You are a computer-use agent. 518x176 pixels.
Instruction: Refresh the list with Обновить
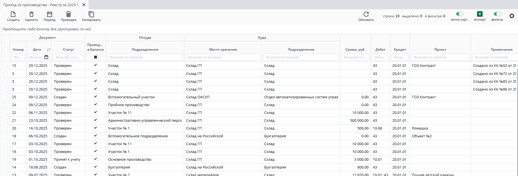(x=366, y=14)
